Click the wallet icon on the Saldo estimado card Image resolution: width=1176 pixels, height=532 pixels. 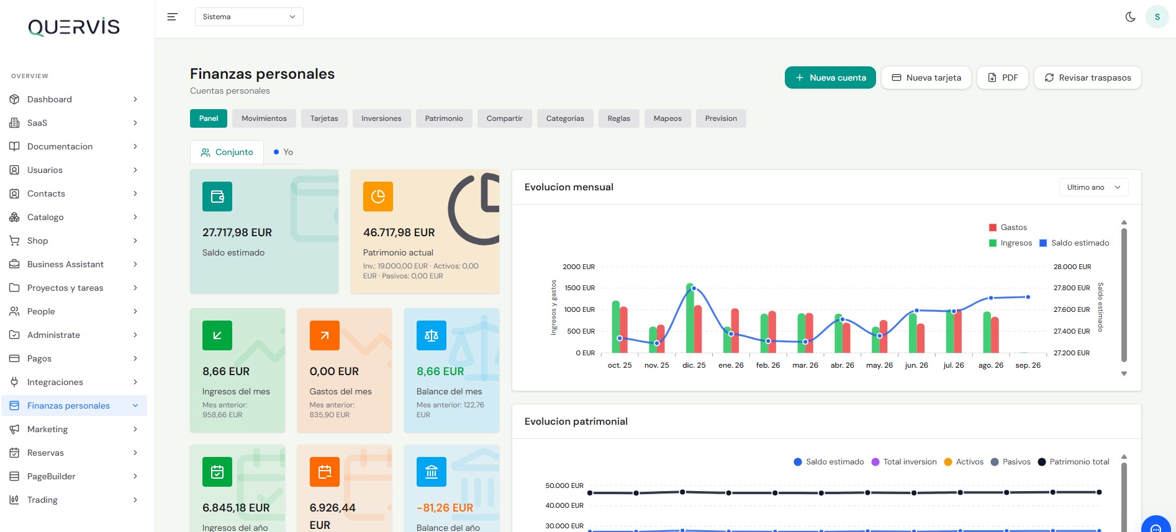point(217,197)
